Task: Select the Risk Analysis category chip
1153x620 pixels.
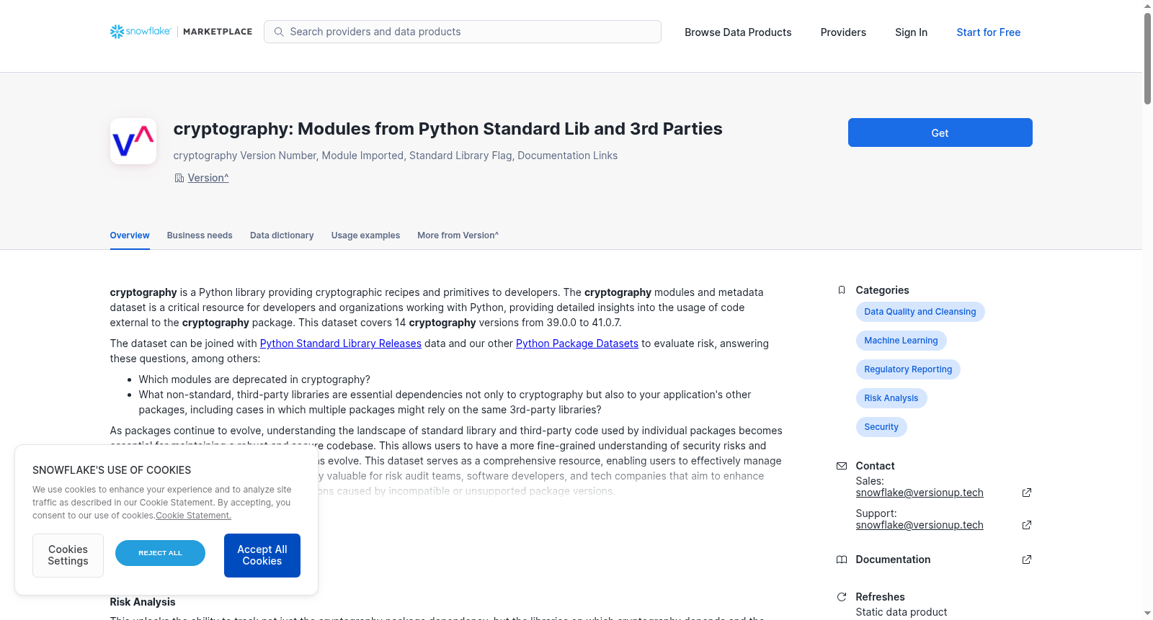Action: click(891, 398)
